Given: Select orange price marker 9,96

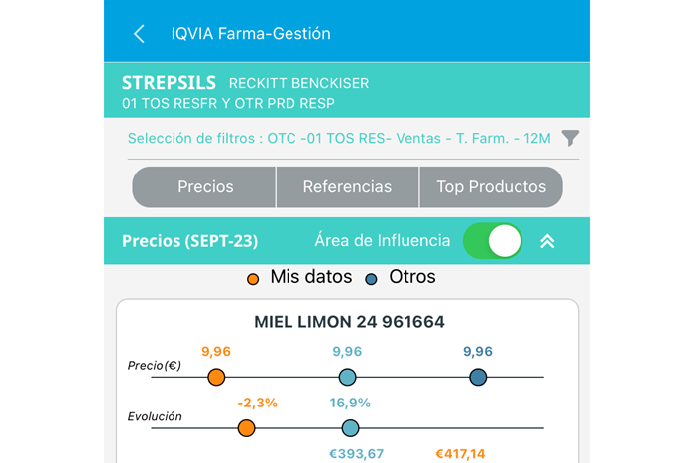Looking at the screenshot, I should (x=216, y=377).
